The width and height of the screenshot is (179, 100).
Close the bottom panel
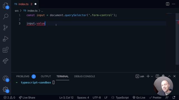point(174,76)
